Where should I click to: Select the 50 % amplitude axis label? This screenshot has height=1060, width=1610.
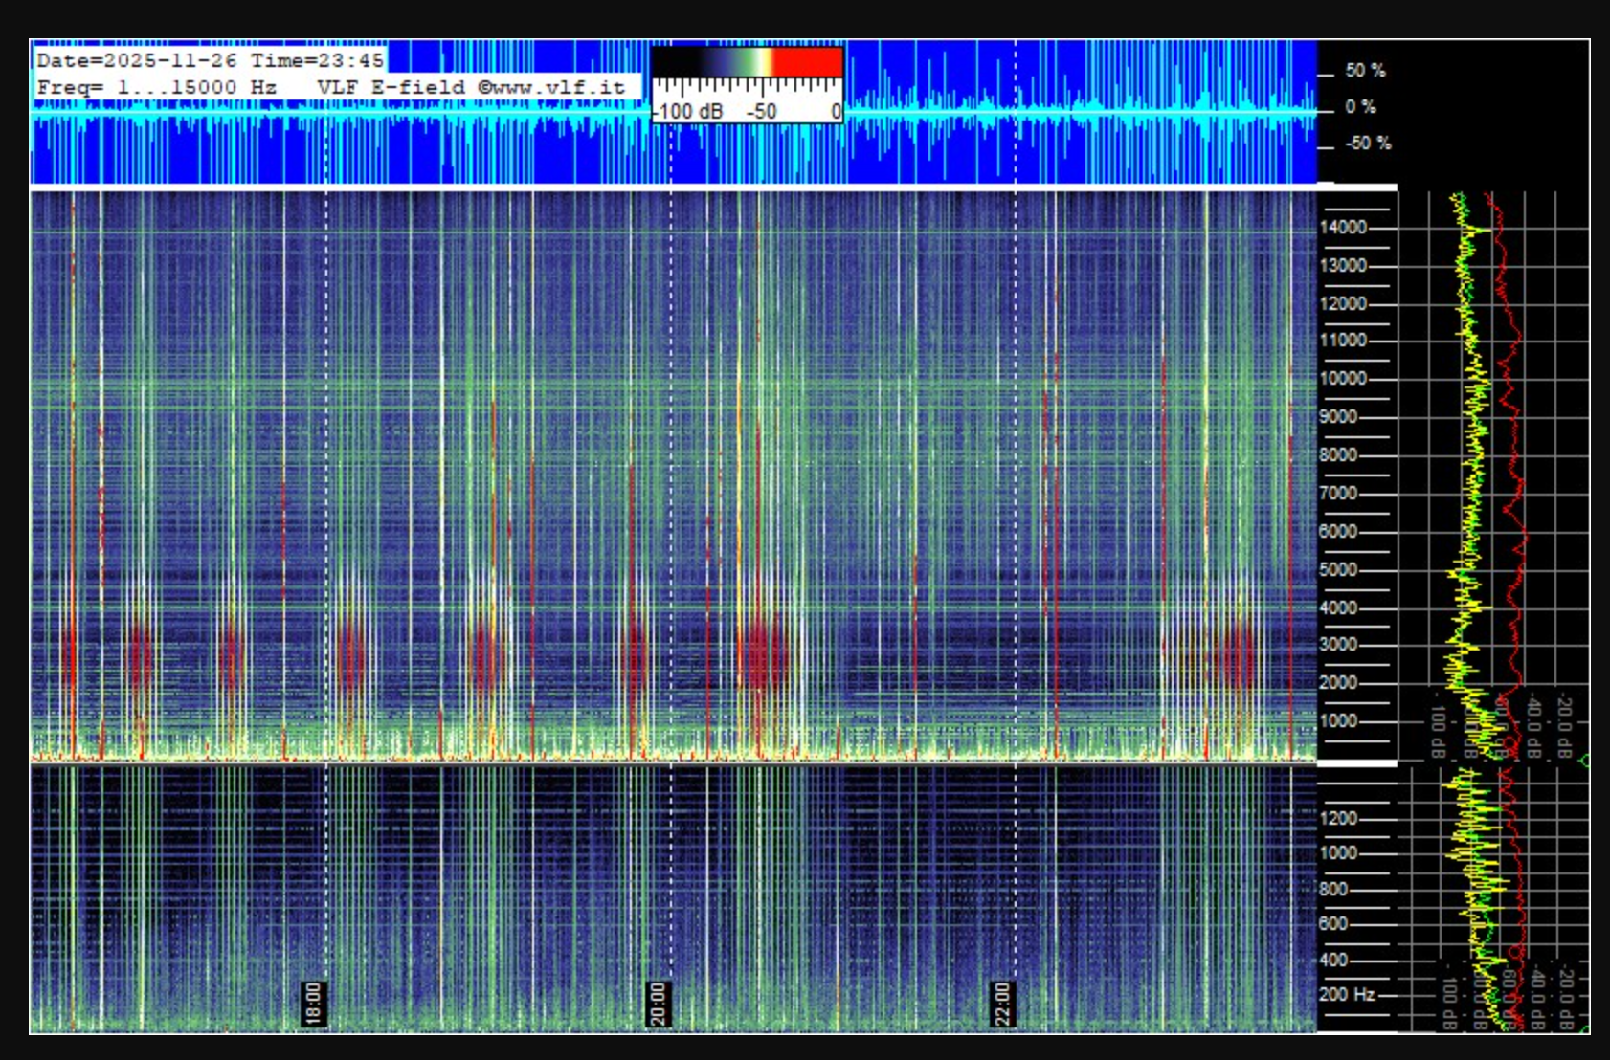pos(1365,71)
